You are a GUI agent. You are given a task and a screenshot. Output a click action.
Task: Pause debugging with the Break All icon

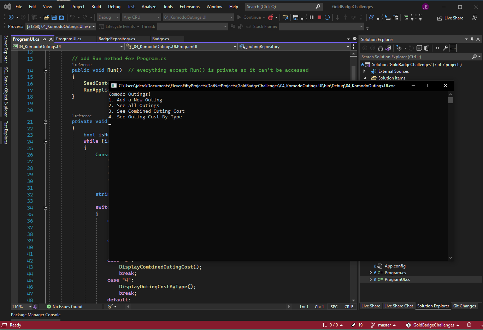tap(312, 17)
